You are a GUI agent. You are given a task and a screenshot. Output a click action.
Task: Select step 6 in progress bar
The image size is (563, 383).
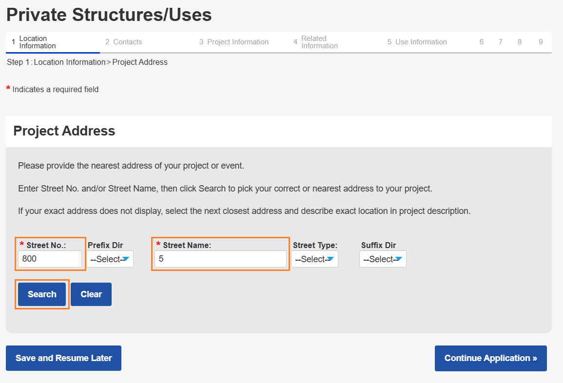point(482,42)
